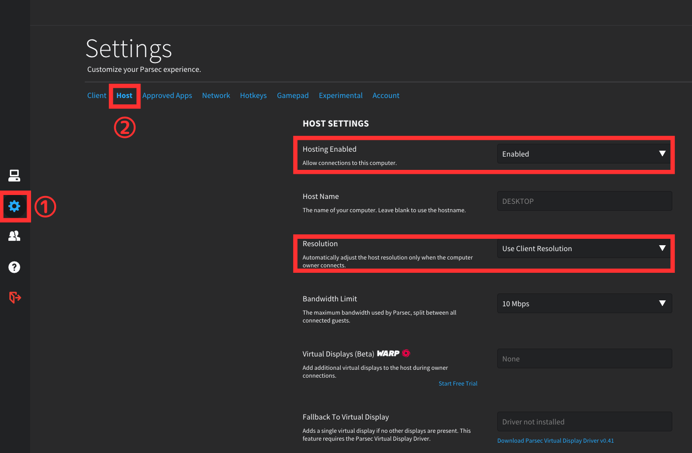Click the Settings gear icon
692x453 pixels.
click(14, 206)
